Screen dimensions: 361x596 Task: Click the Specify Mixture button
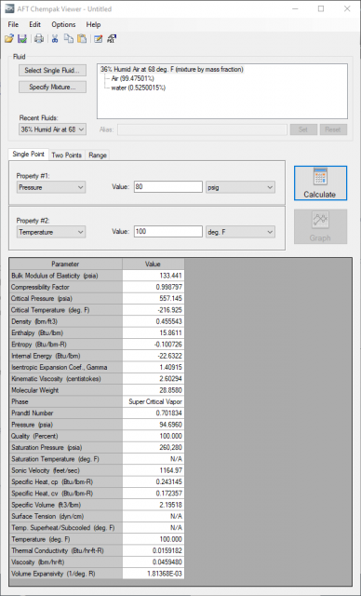(x=52, y=87)
